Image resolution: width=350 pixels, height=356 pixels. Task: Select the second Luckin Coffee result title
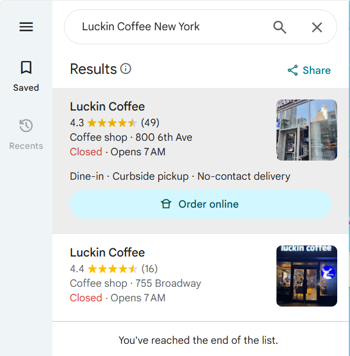pos(108,252)
